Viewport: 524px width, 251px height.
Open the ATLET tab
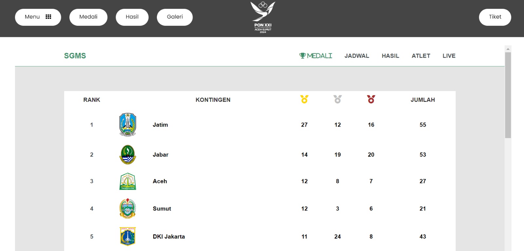pyautogui.click(x=421, y=56)
